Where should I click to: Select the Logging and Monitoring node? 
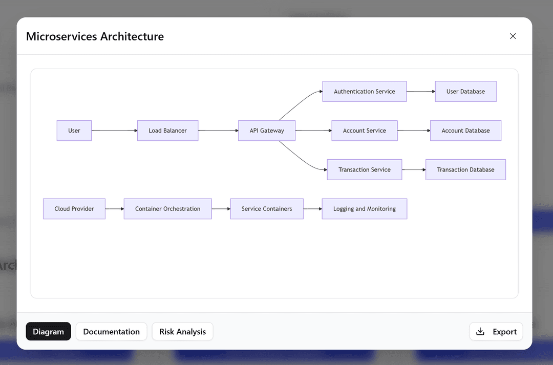[364, 209]
